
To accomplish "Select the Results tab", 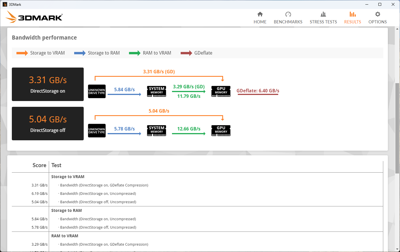I will pos(352,18).
